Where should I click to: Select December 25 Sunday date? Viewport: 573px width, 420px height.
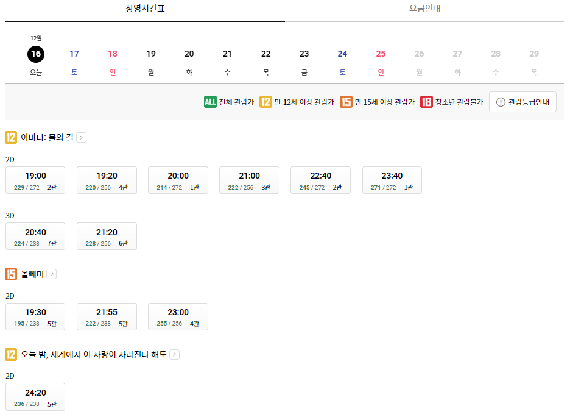click(x=380, y=54)
